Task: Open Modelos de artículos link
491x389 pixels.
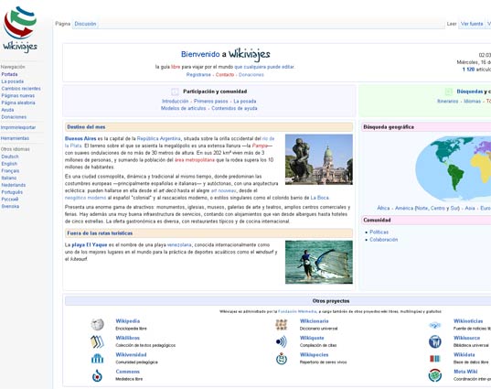Action: pos(183,108)
